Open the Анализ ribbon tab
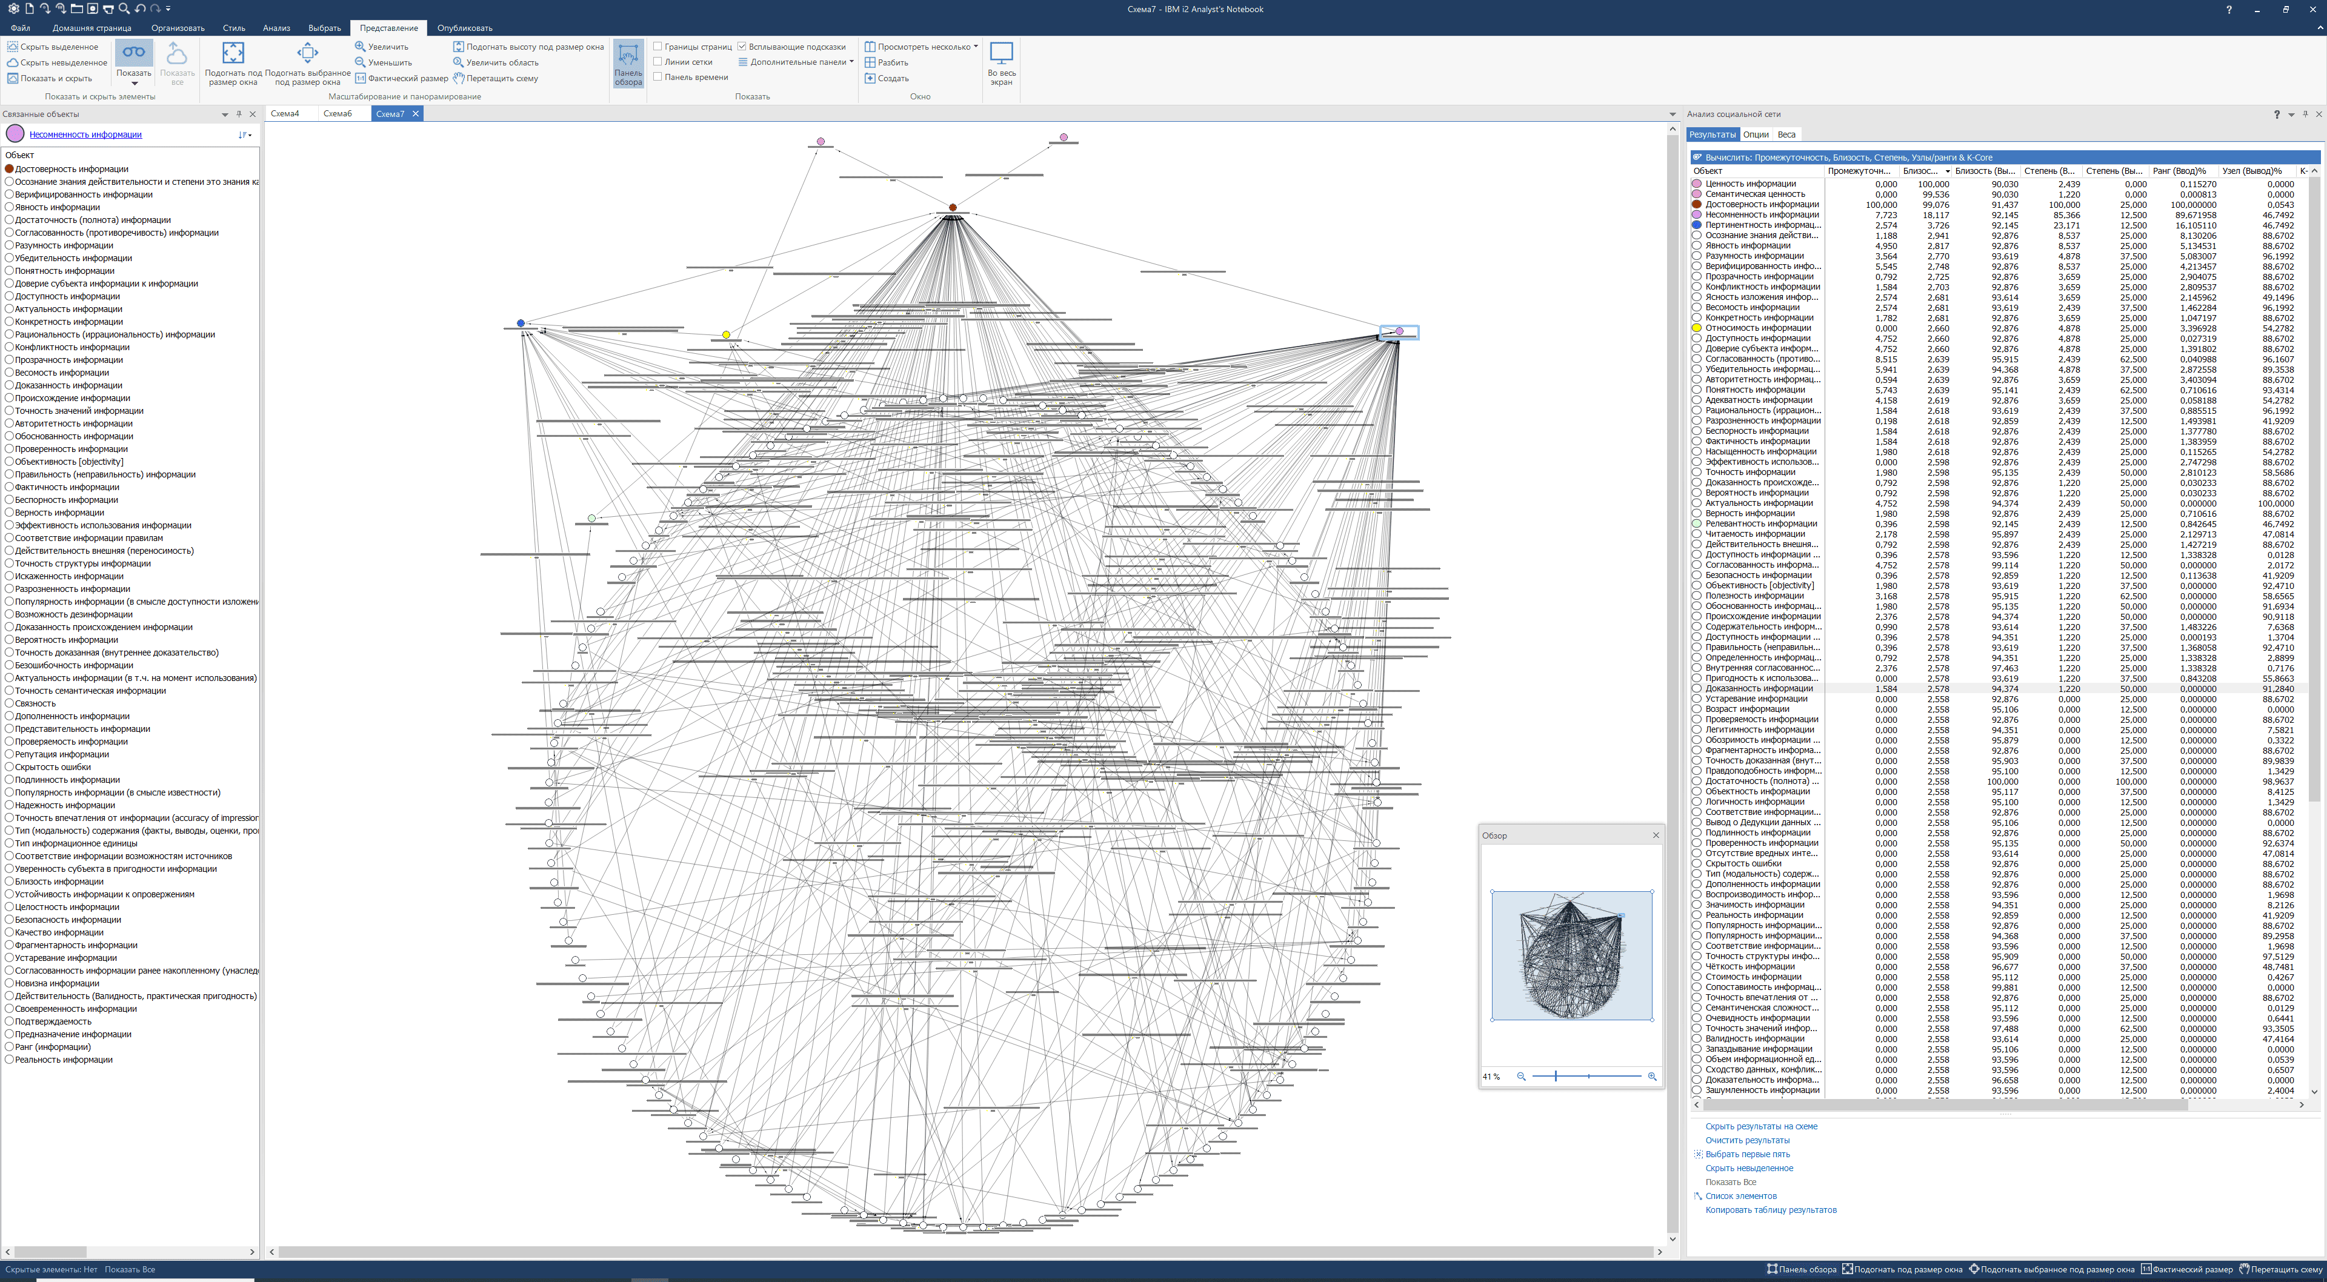Image resolution: width=2327 pixels, height=1282 pixels. (276, 28)
